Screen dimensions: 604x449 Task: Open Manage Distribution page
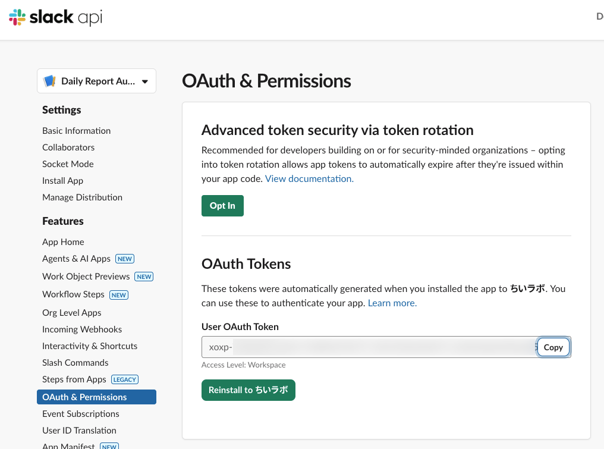(82, 197)
